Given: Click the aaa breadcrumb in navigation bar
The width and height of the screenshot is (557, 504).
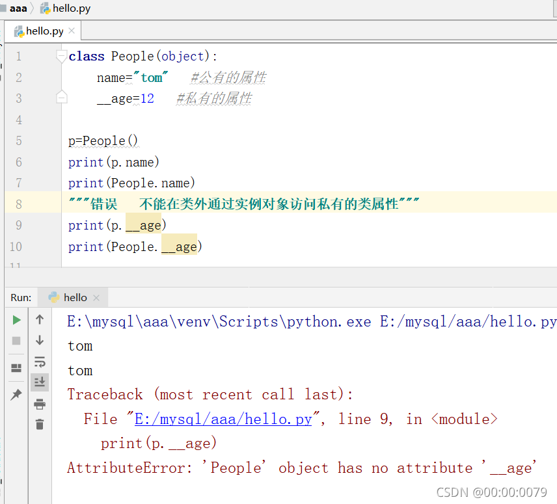Looking at the screenshot, I should pyautogui.click(x=18, y=8).
